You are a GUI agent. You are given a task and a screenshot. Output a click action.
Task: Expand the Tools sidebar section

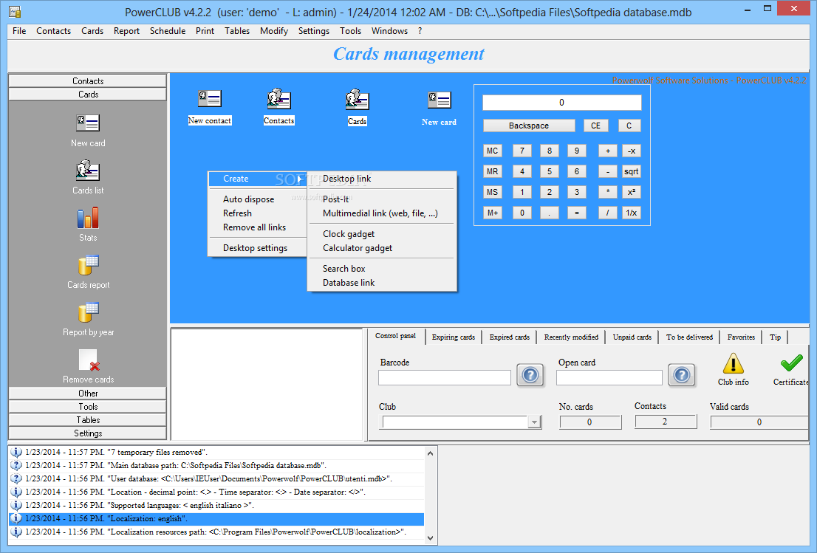[x=87, y=407]
